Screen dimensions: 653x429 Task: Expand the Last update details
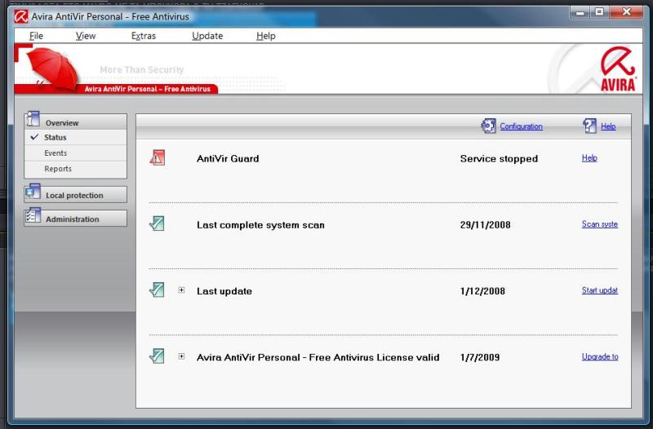[x=181, y=290]
